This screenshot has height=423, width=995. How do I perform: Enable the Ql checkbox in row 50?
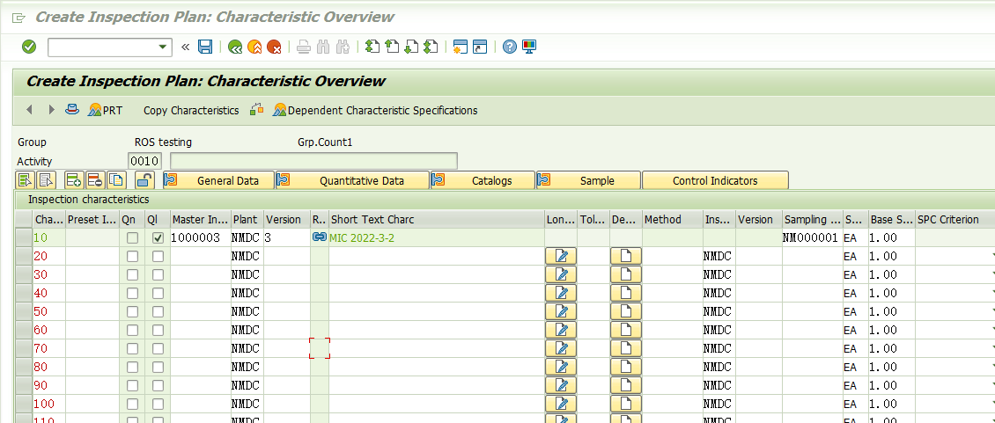point(158,311)
